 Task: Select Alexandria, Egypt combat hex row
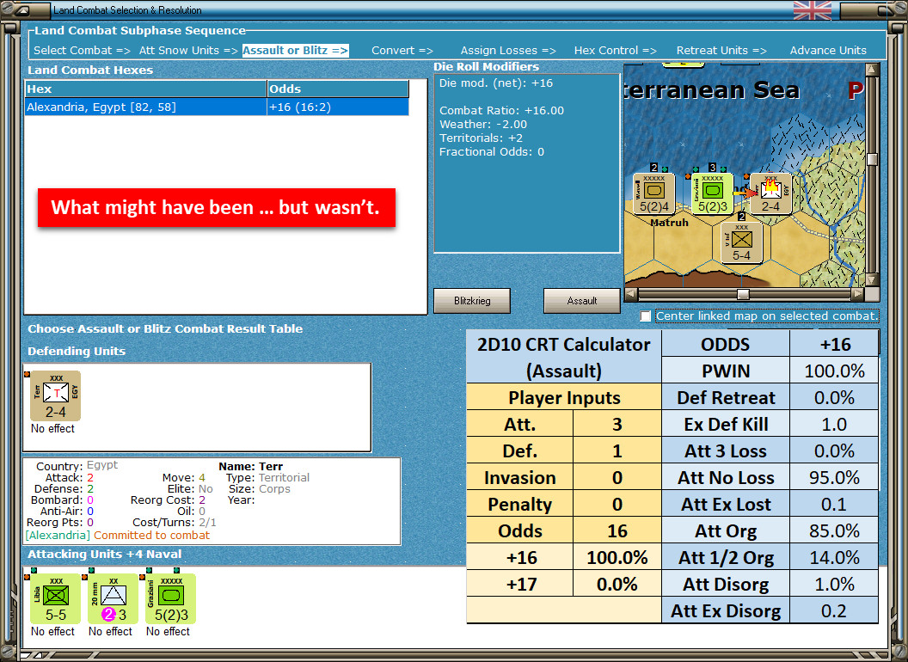click(217, 107)
